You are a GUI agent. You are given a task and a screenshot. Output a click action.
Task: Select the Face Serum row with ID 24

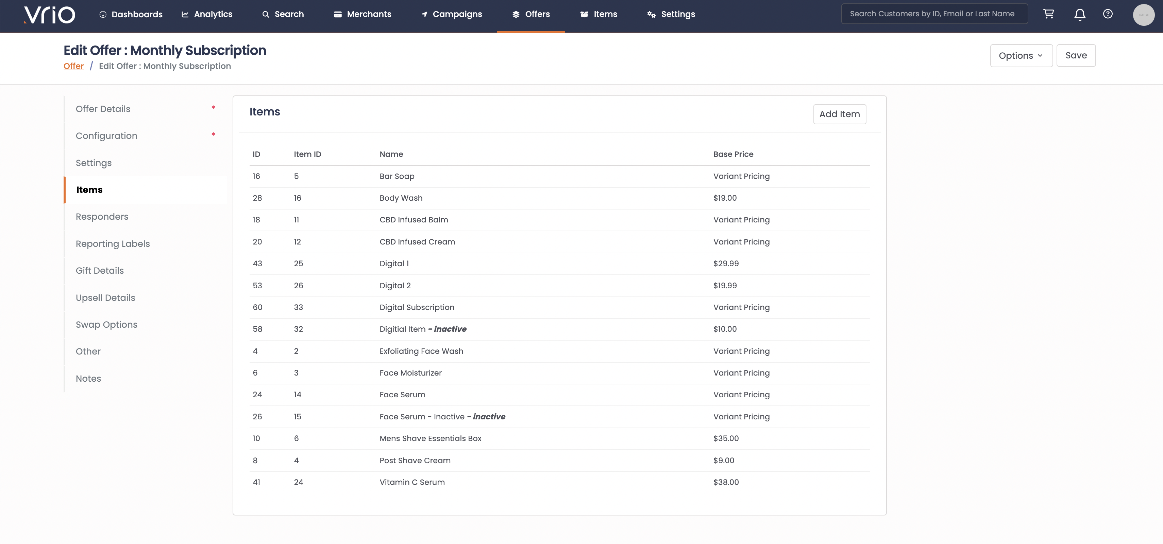tap(559, 395)
